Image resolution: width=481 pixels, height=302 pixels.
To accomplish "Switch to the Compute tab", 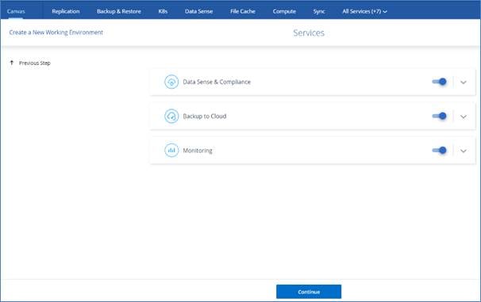I will pyautogui.click(x=284, y=11).
